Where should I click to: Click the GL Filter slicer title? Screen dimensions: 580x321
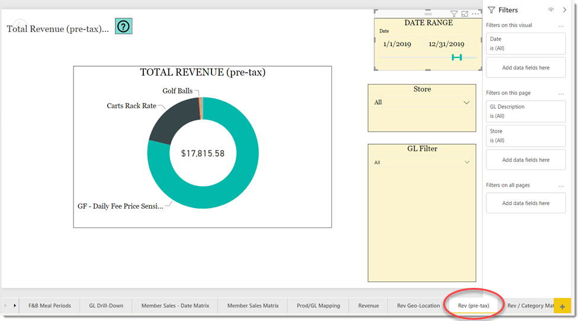422,149
